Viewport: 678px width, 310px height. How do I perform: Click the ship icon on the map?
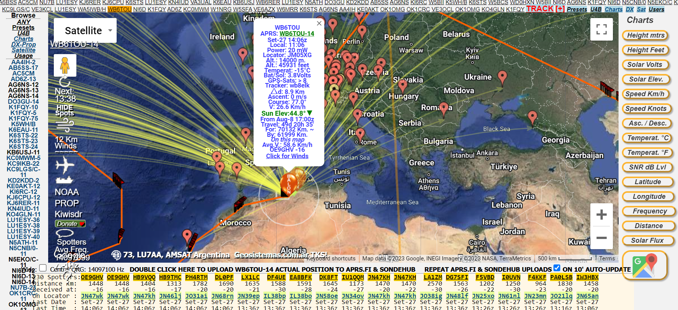pos(64,180)
